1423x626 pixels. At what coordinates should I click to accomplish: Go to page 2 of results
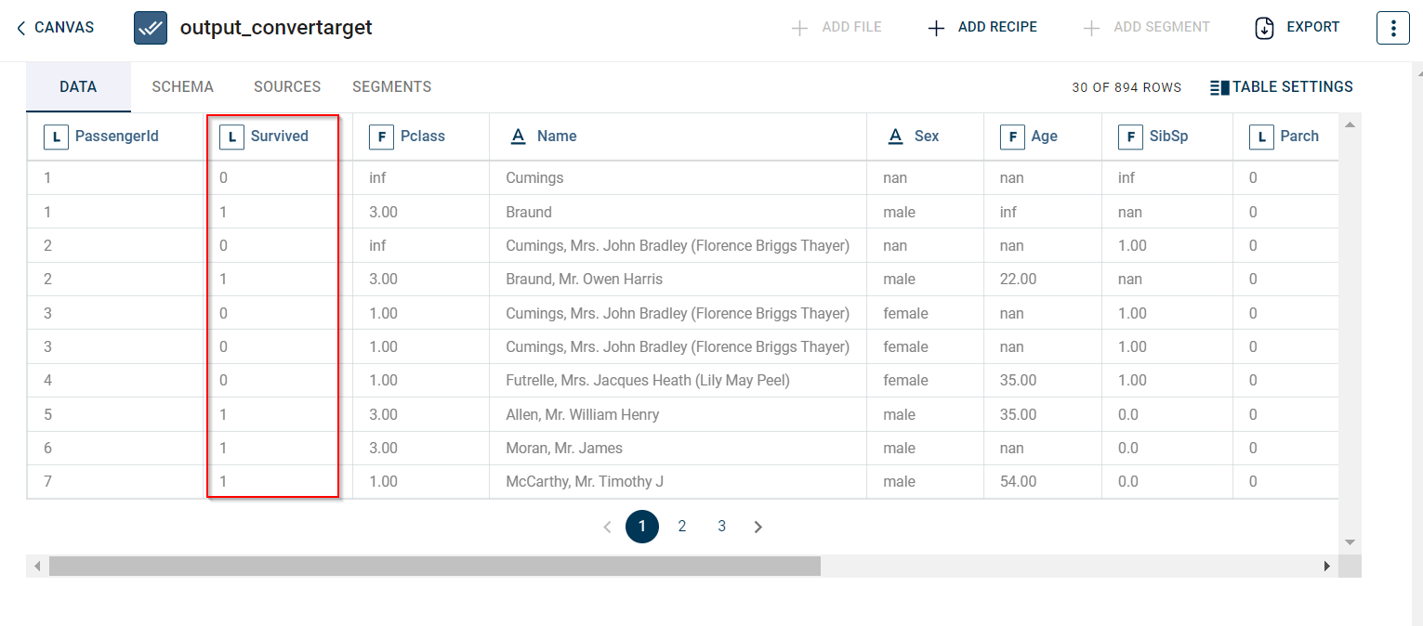tap(682, 527)
